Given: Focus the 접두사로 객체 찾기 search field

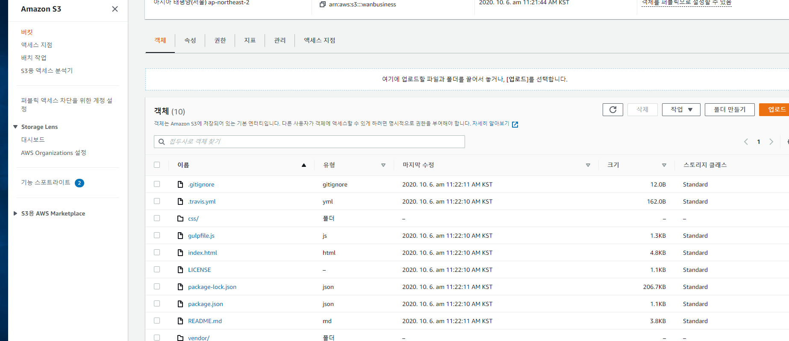Looking at the screenshot, I should tap(309, 142).
